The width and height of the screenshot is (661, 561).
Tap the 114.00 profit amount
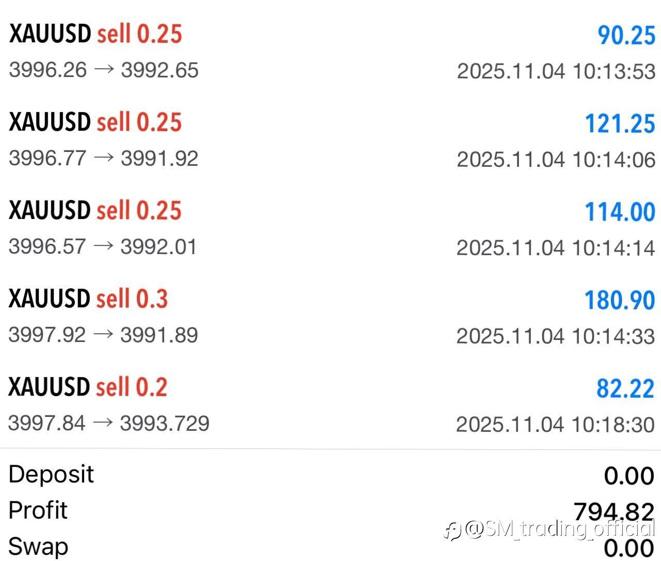click(x=620, y=212)
